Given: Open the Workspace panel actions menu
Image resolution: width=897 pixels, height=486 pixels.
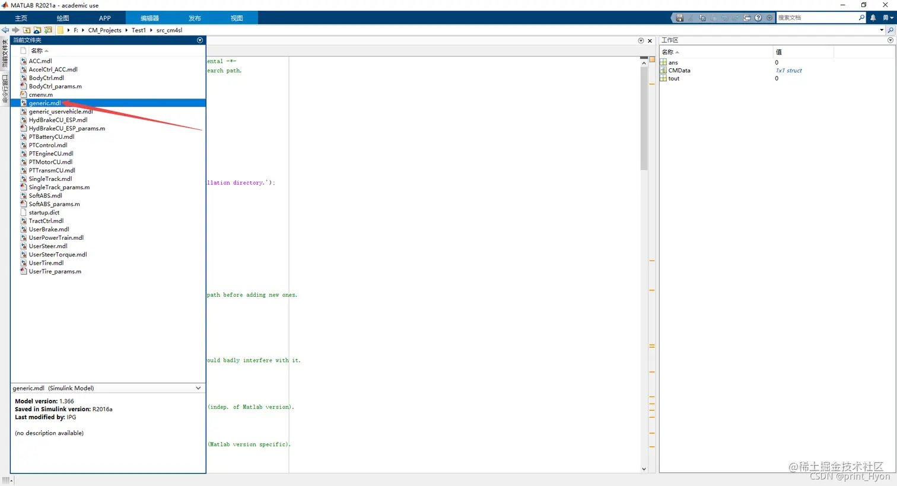Looking at the screenshot, I should click(x=890, y=40).
